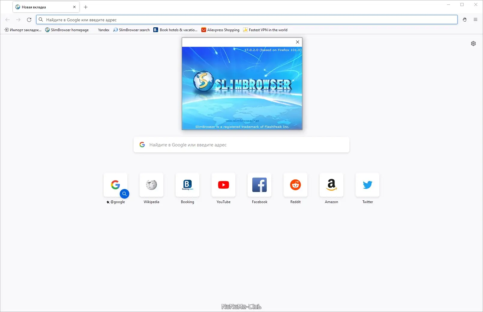Open SlimBrowser search bookmark
Screen dimensions: 483x312
coord(131,30)
